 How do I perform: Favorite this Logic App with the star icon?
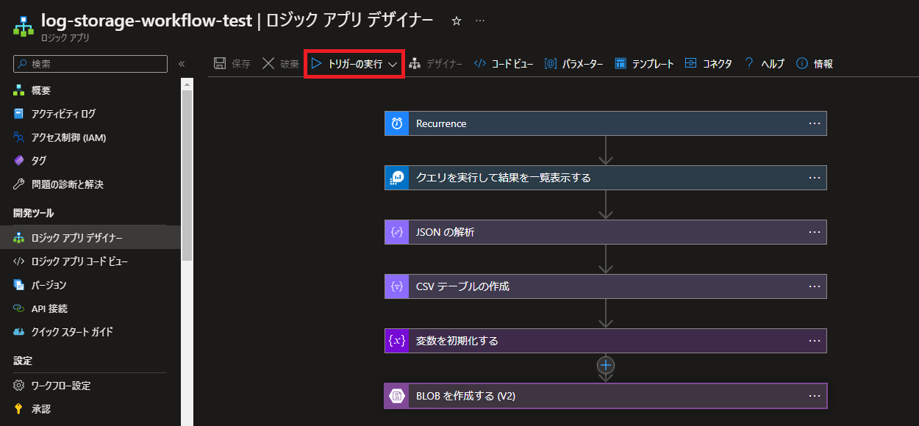tap(457, 21)
